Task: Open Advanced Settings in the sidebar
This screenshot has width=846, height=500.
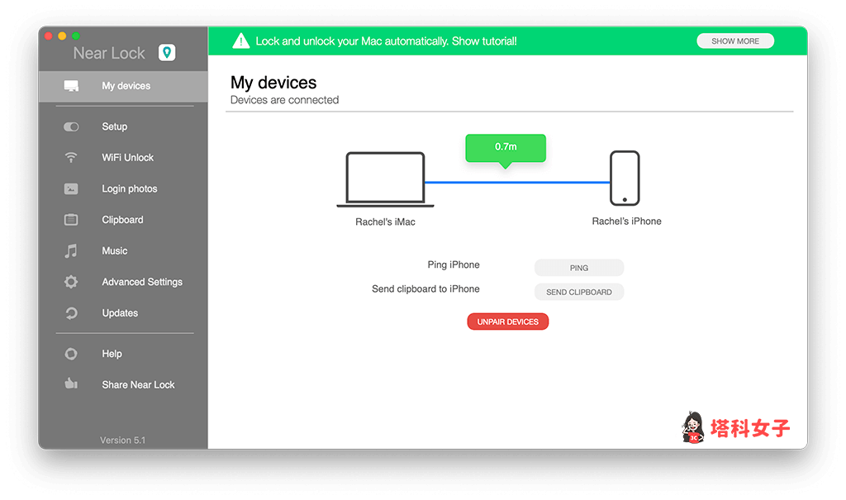Action: point(141,282)
